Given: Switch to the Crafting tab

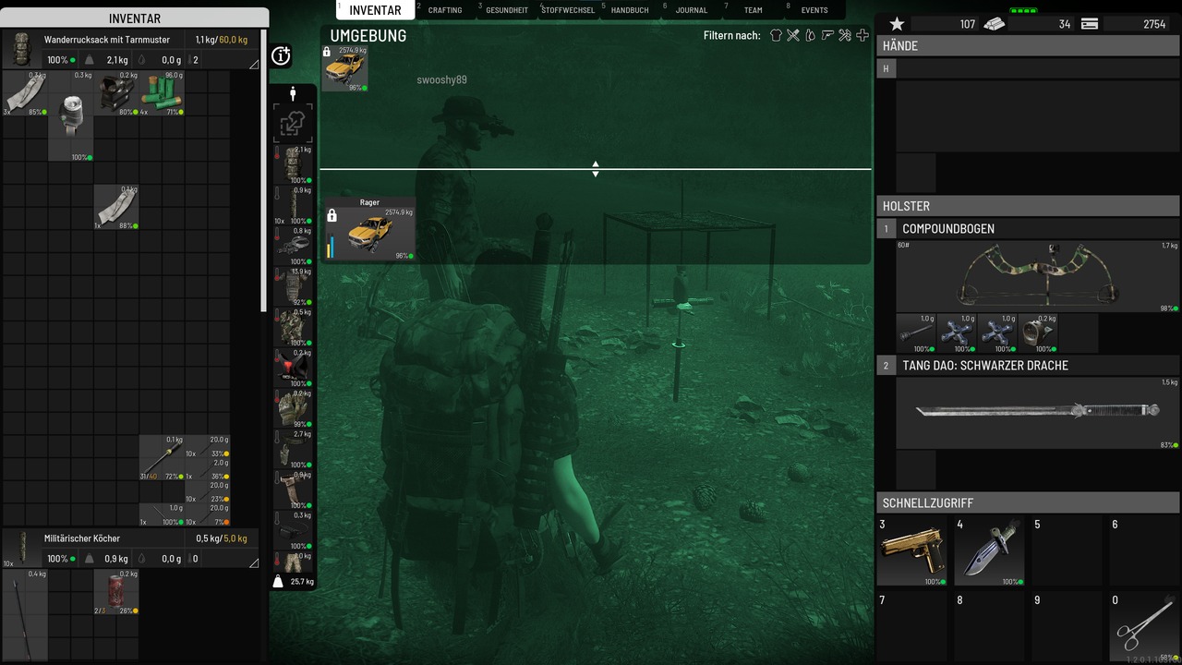Looking at the screenshot, I should (445, 10).
